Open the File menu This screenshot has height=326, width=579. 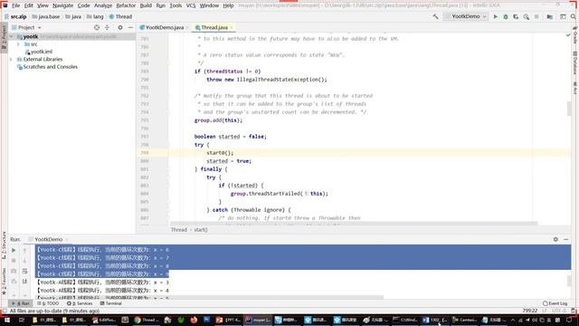[x=16, y=5]
